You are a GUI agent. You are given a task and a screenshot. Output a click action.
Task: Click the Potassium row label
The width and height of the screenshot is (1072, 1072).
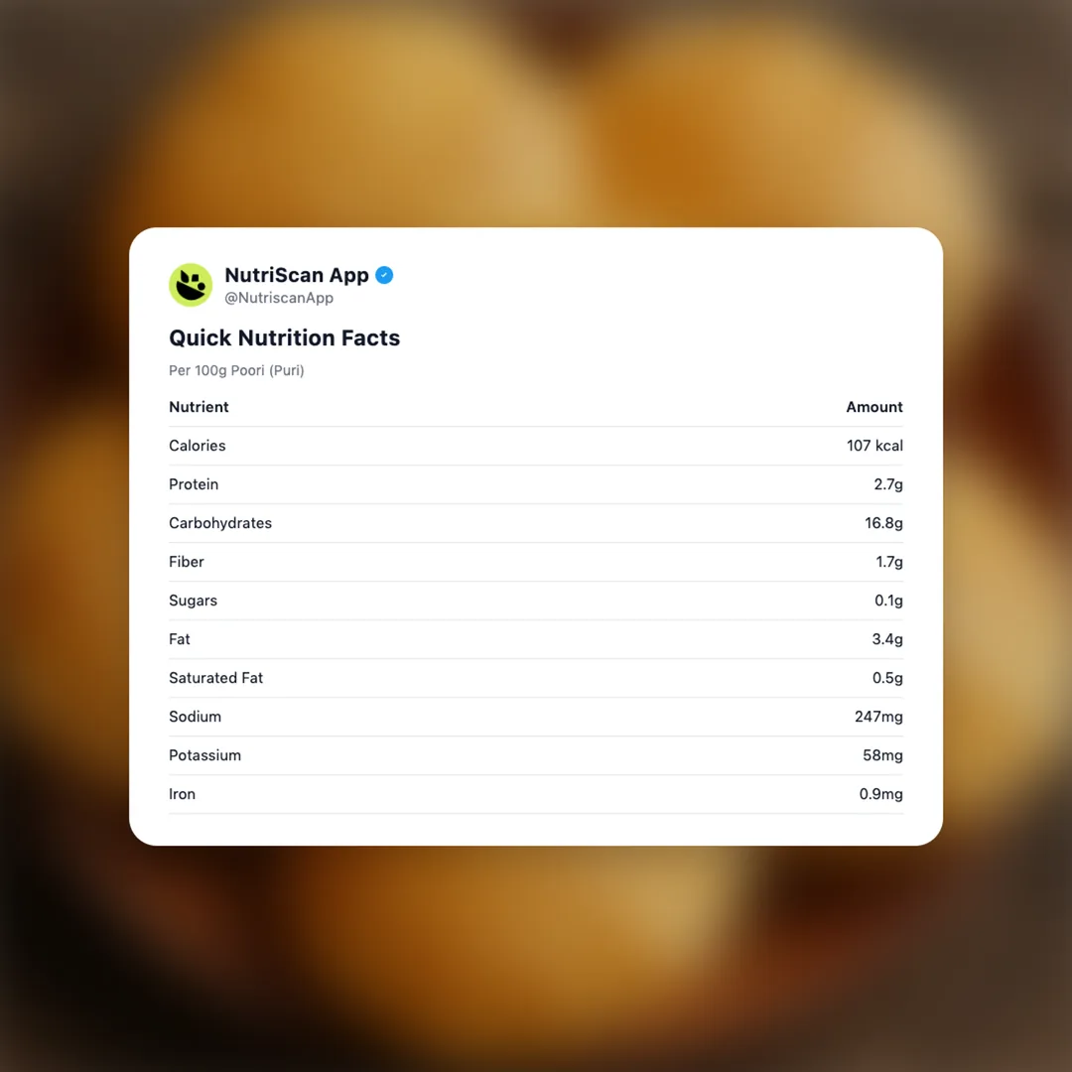point(204,755)
